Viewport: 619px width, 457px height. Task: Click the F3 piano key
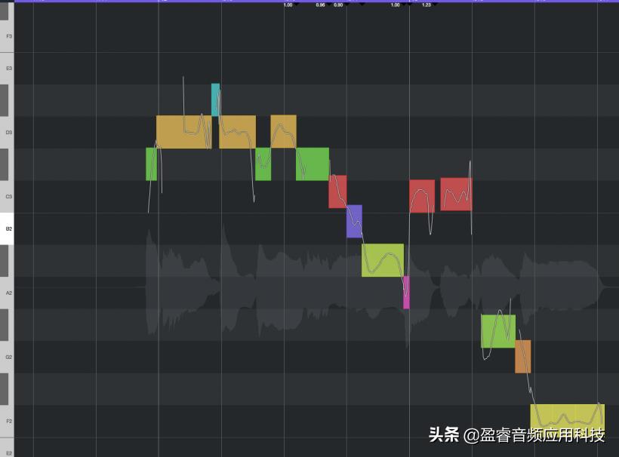coord(7,36)
